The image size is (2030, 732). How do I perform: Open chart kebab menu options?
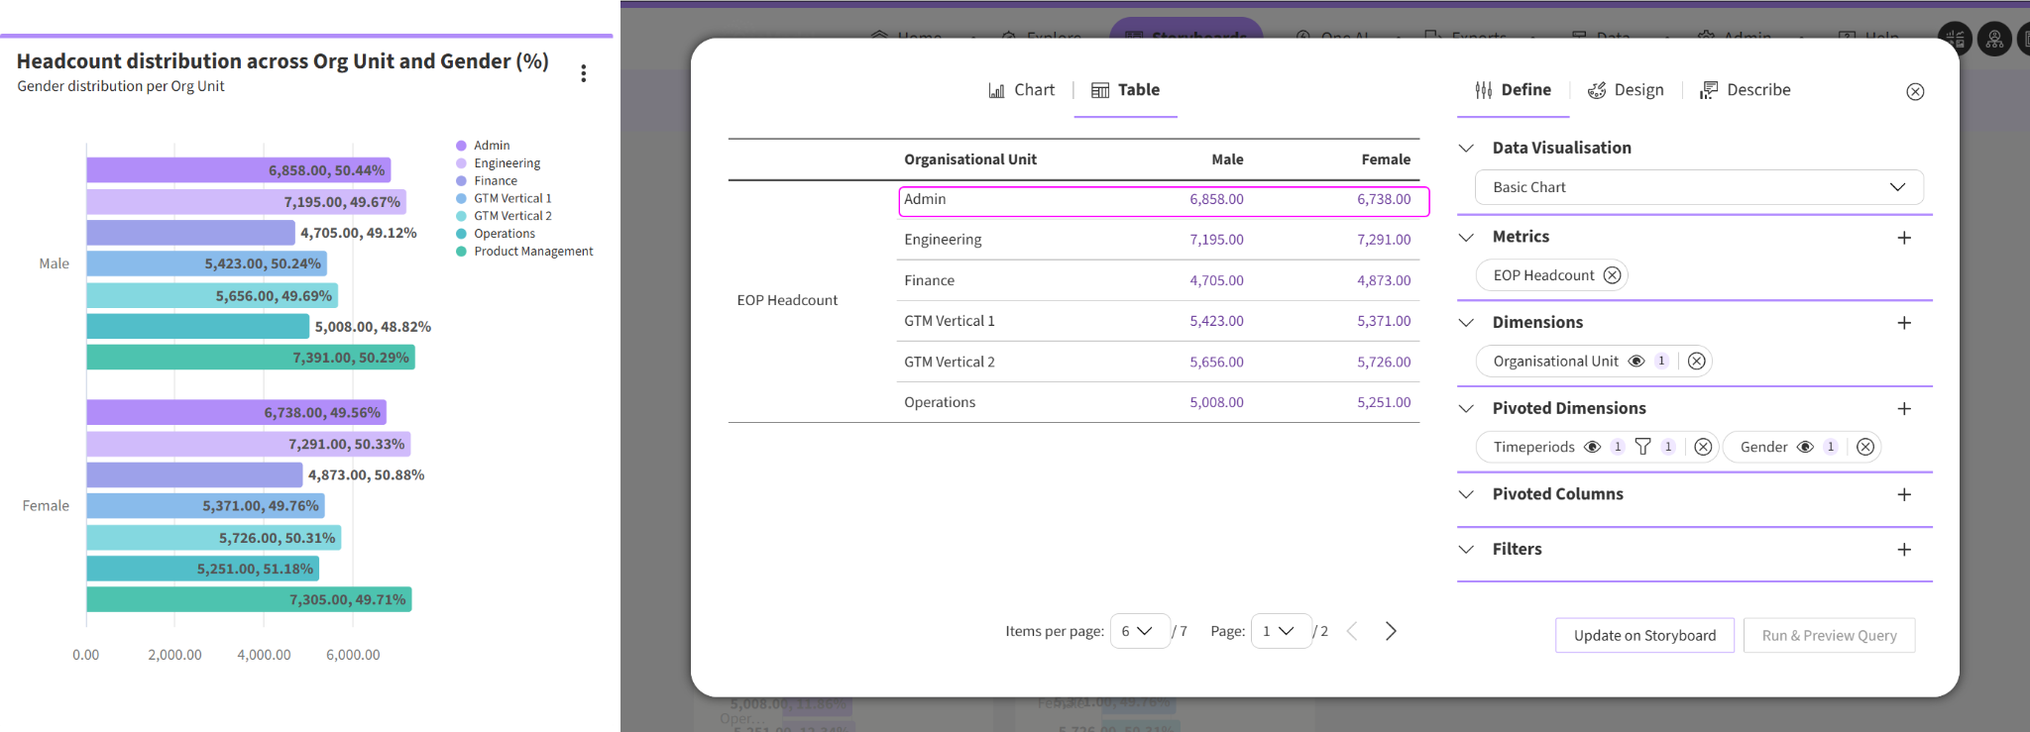tap(583, 73)
